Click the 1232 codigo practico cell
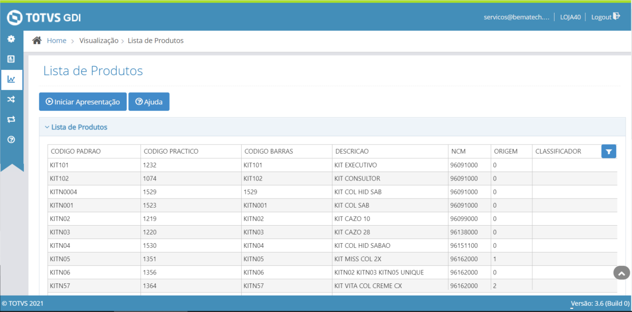The height and width of the screenshot is (312, 632). pyautogui.click(x=191, y=165)
